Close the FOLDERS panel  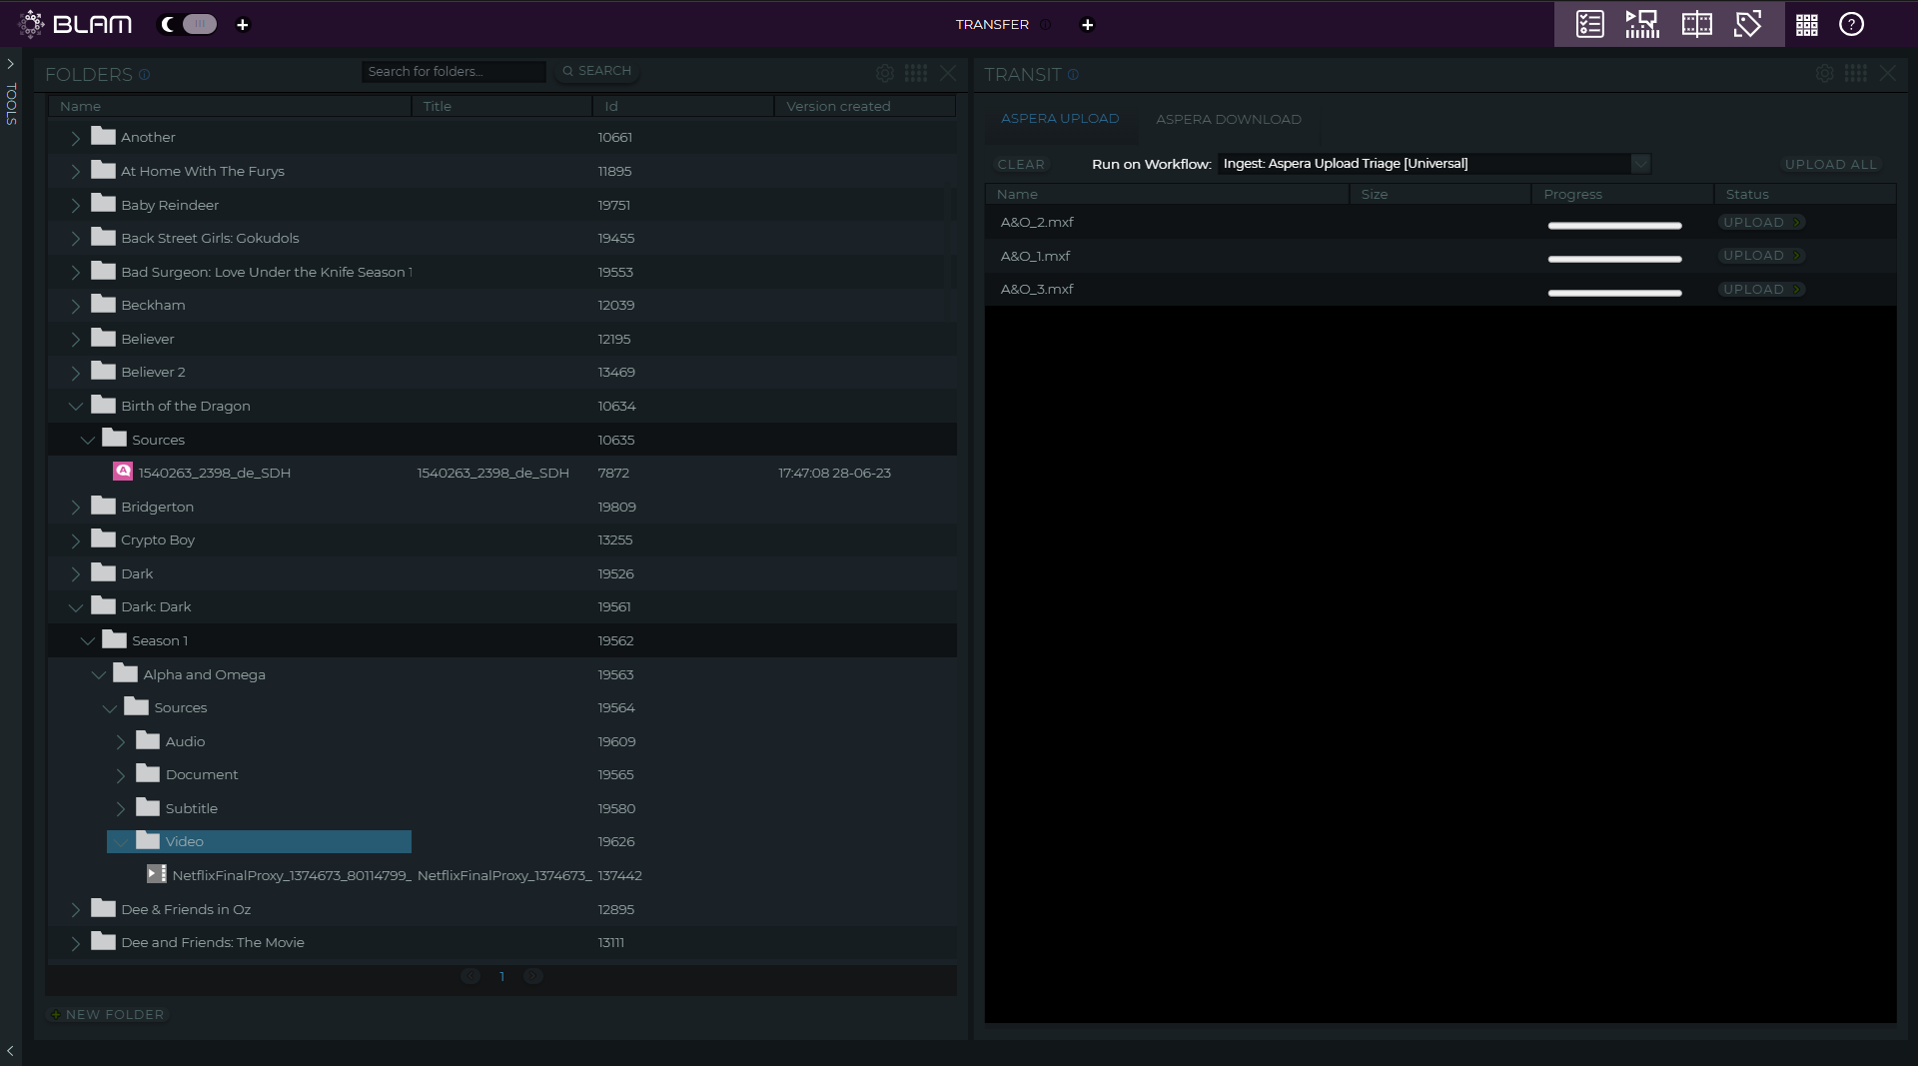pyautogui.click(x=948, y=73)
